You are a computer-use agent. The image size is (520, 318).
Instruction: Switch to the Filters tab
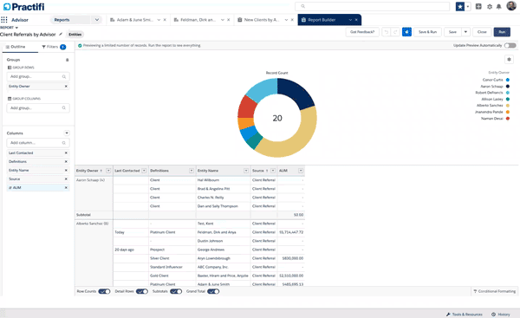point(54,47)
